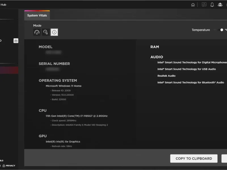Click the privacy lock icon
This screenshot has height=170, width=227.
click(4, 165)
